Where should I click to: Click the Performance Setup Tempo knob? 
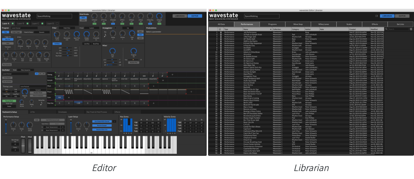(x=29, y=125)
